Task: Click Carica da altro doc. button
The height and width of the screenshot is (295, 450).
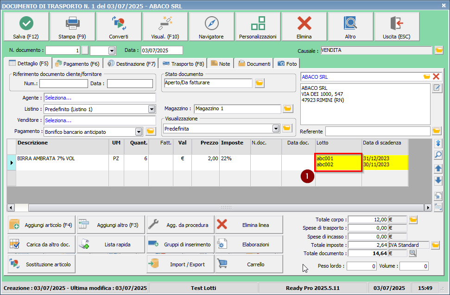Action: click(42, 245)
